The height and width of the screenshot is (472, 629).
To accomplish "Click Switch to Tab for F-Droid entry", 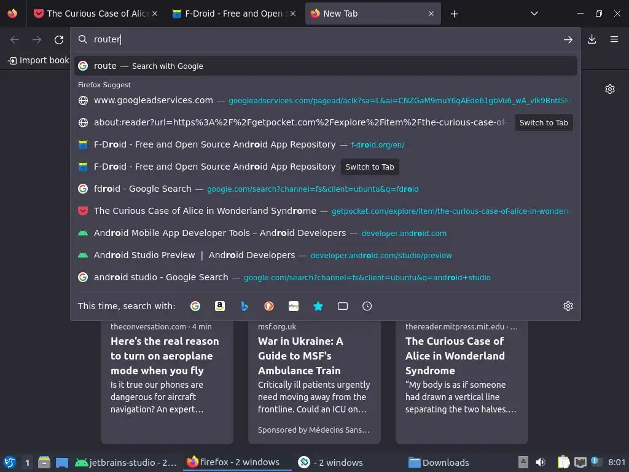I will (x=369, y=167).
